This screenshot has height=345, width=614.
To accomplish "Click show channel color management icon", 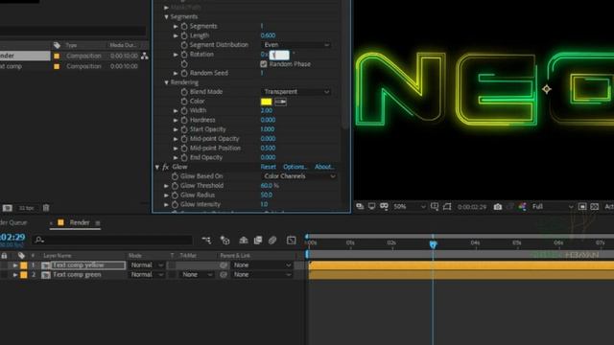I will [x=522, y=207].
